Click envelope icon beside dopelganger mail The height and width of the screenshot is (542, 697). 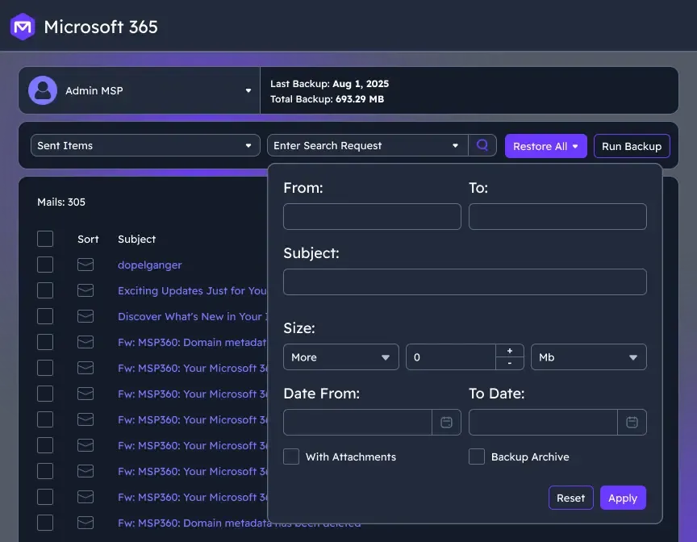point(86,265)
